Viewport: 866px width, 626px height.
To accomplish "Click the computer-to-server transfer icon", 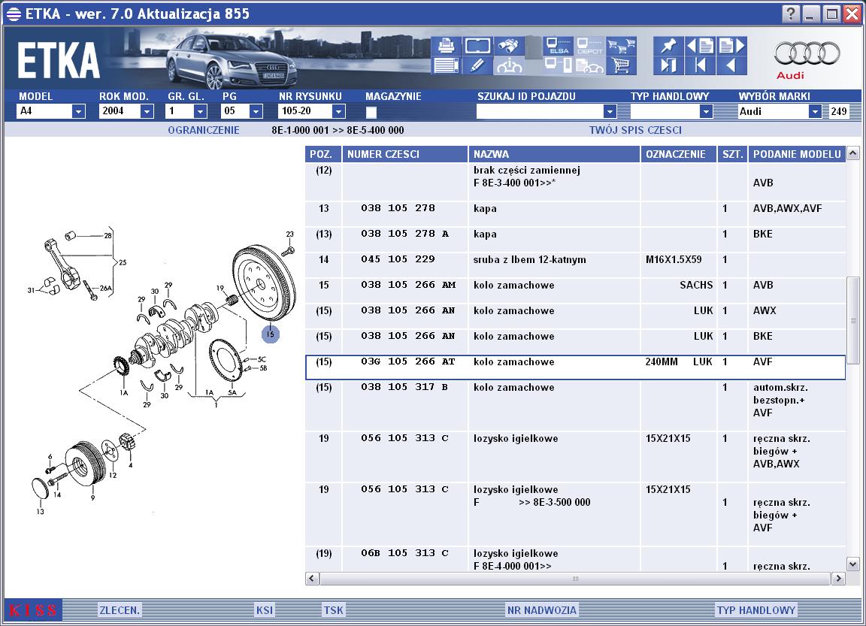I will click(558, 65).
